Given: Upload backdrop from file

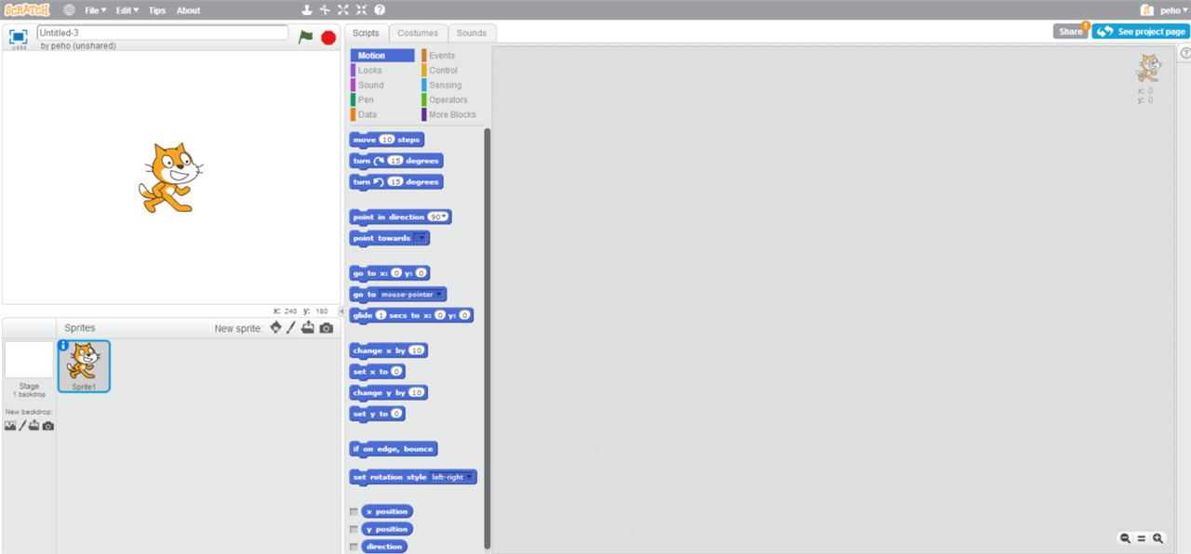Looking at the screenshot, I should tap(34, 426).
